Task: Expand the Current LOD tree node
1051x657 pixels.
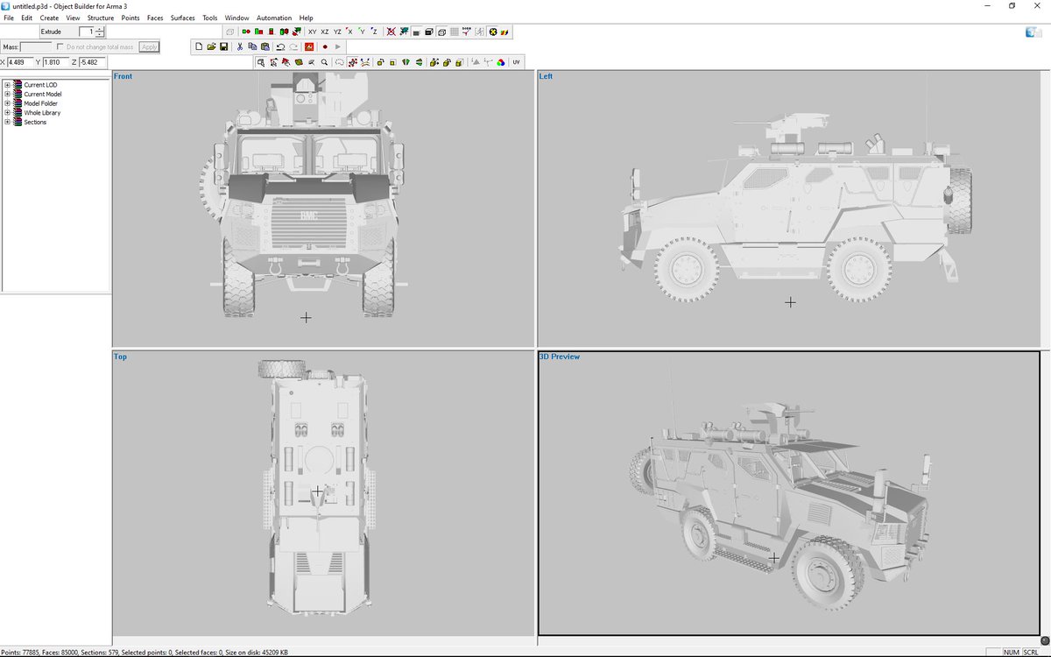Action: click(7, 85)
